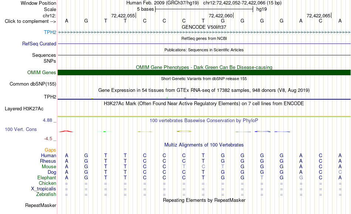Click the greyed C in Dog row
The image size is (351, 214).
tap(340, 172)
